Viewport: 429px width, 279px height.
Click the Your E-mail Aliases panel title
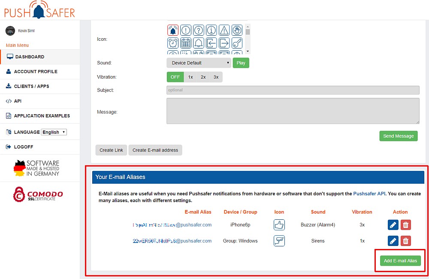[120, 177]
